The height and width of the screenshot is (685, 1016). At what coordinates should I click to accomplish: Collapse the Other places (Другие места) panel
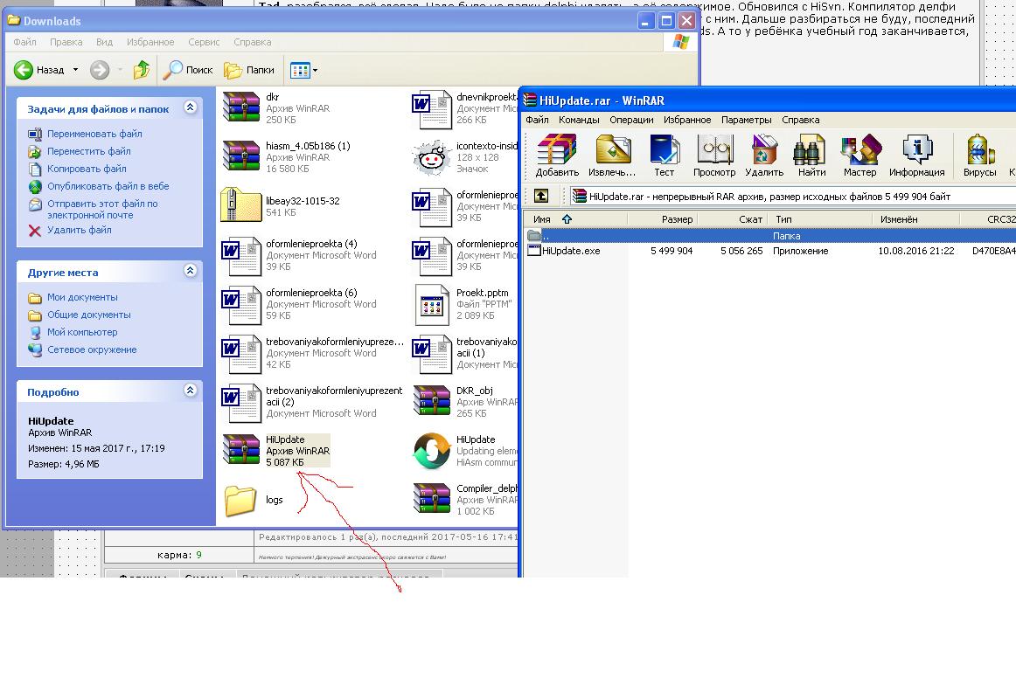coord(190,271)
